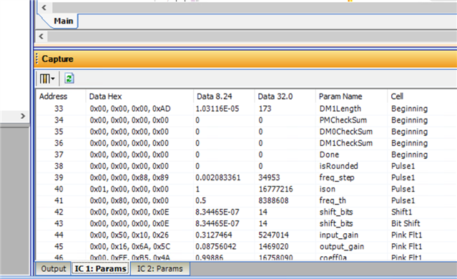457x279 pixels.
Task: Switch to the Main schematic tab
Action: tap(63, 21)
